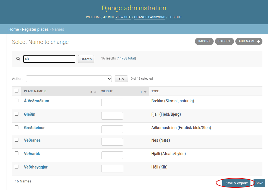The height and width of the screenshot is (190, 268).
Task: Click weight field for Greðsteinur
Action: [x=112, y=129]
